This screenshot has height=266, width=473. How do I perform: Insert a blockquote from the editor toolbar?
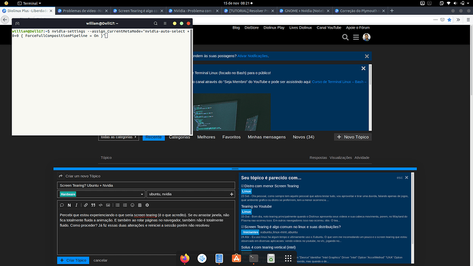[x=93, y=205]
